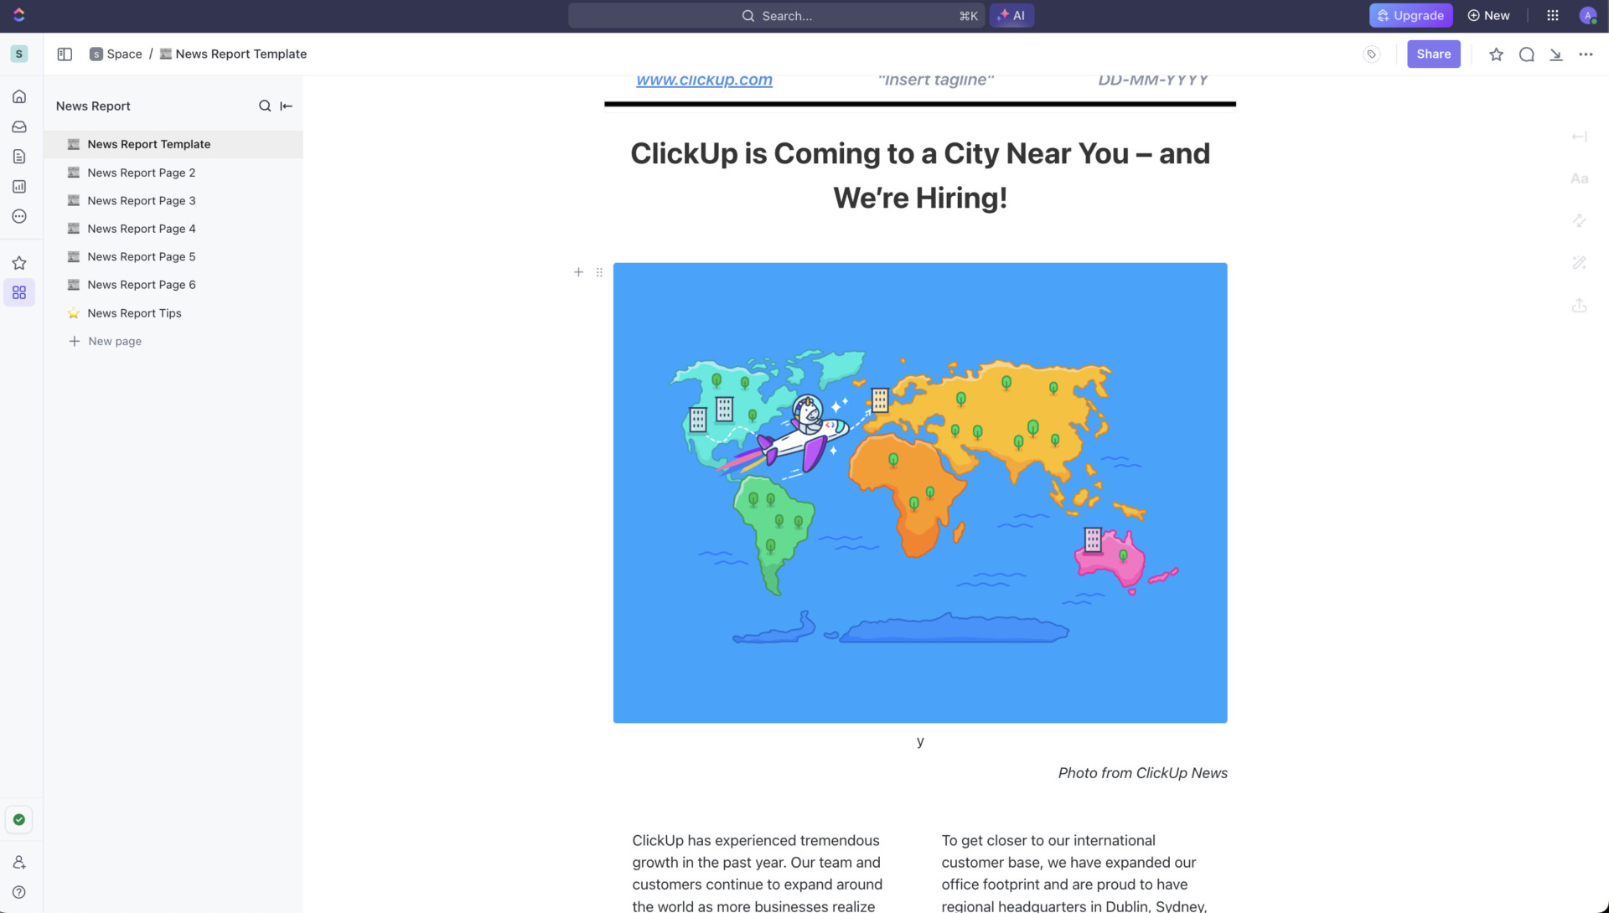Open the page options ellipsis menu
Image resolution: width=1609 pixels, height=913 pixels.
pos(1586,54)
